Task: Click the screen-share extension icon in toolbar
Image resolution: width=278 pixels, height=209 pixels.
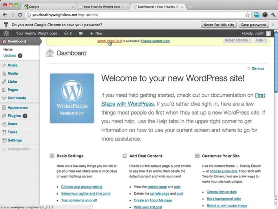Action: pyautogui.click(x=256, y=15)
